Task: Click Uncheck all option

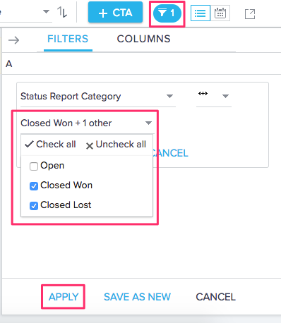Action: click(116, 145)
